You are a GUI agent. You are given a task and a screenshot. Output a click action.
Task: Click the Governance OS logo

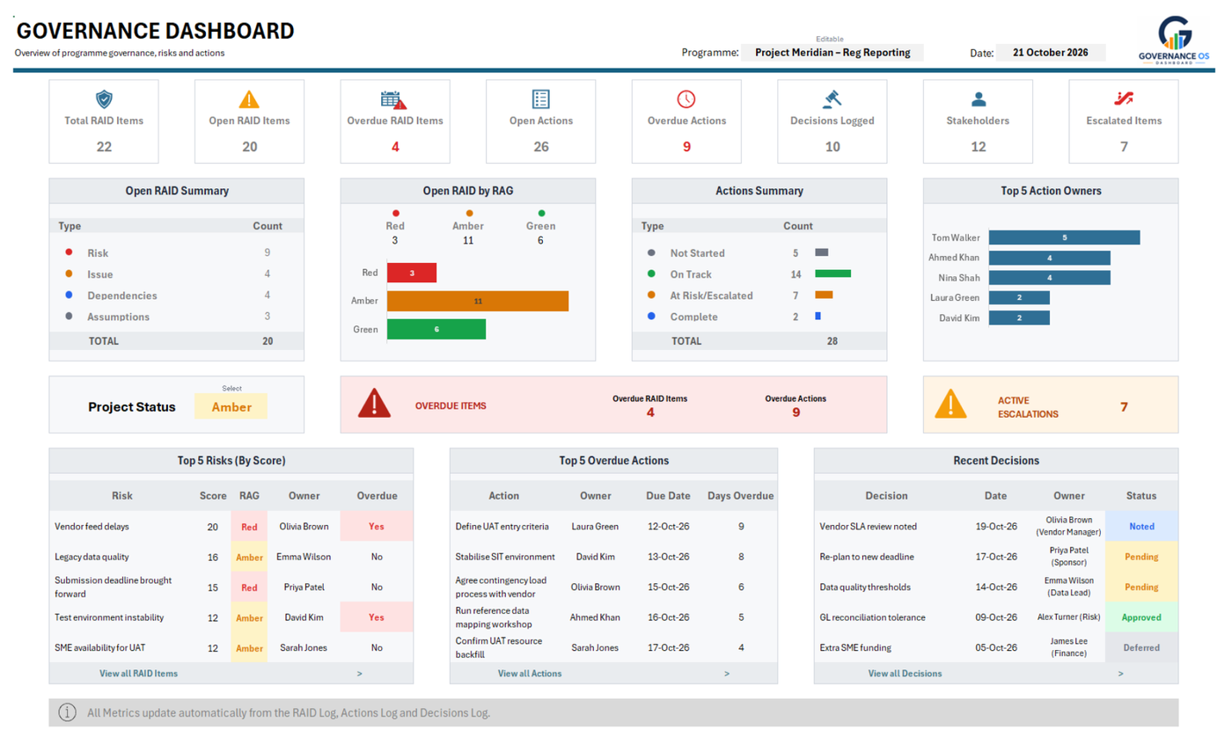pyautogui.click(x=1174, y=41)
